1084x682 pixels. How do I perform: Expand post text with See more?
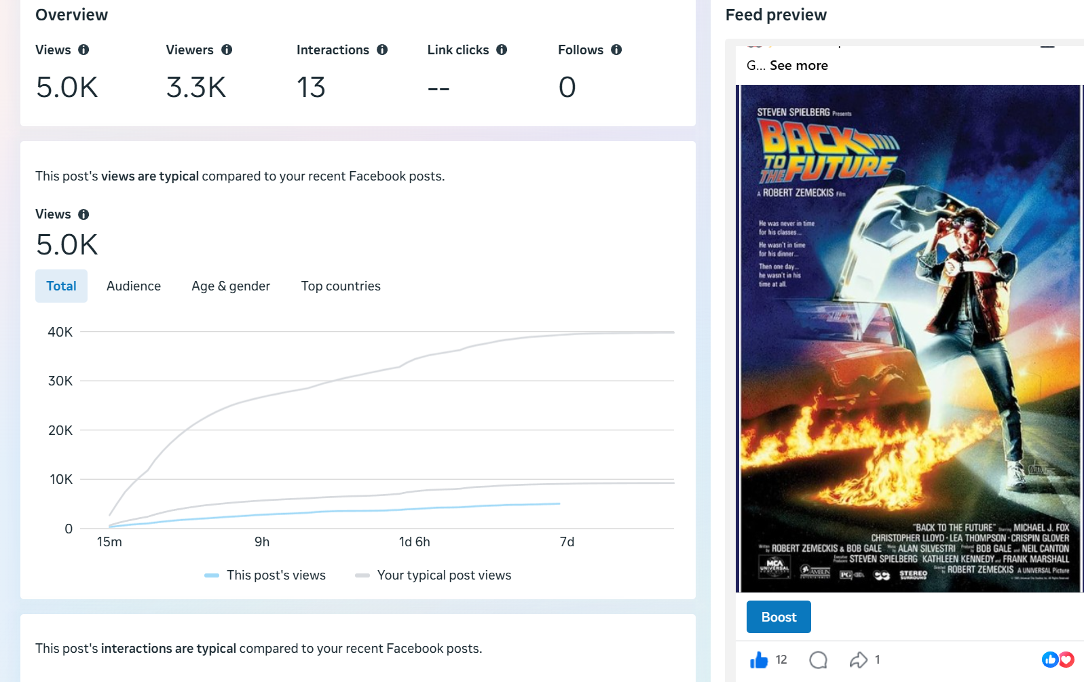tap(799, 66)
